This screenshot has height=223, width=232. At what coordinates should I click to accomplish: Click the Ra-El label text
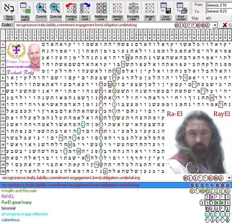[174, 114]
